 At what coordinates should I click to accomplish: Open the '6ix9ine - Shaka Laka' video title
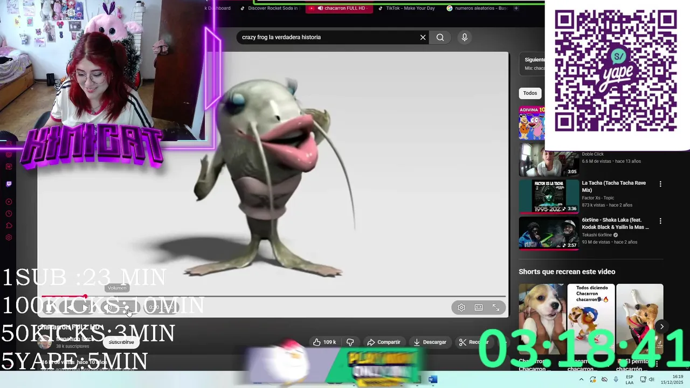(x=615, y=224)
